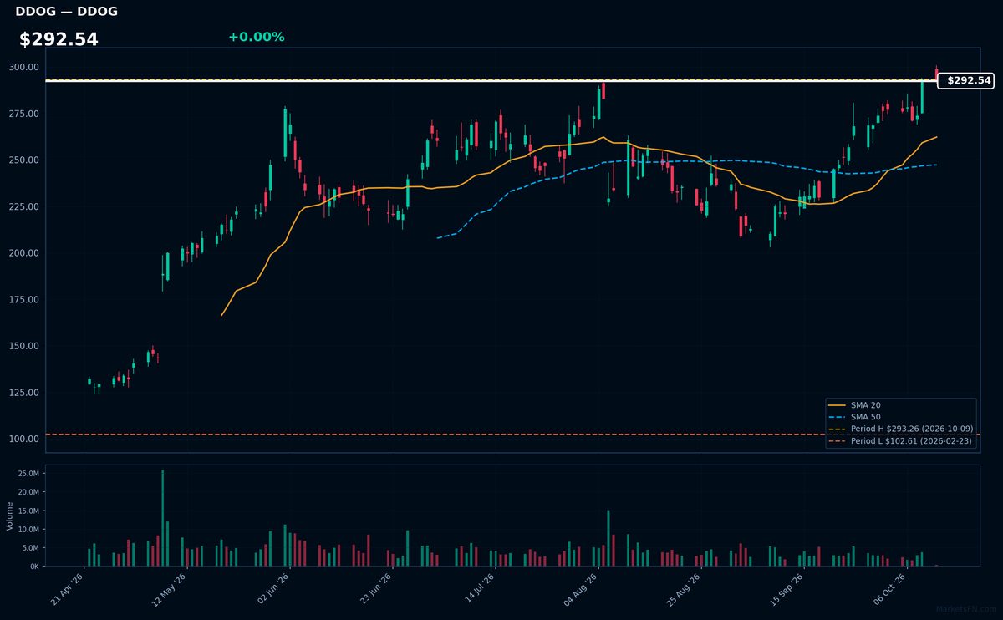Select the 0K volume axis label
This screenshot has width=1003, height=620.
click(x=34, y=567)
